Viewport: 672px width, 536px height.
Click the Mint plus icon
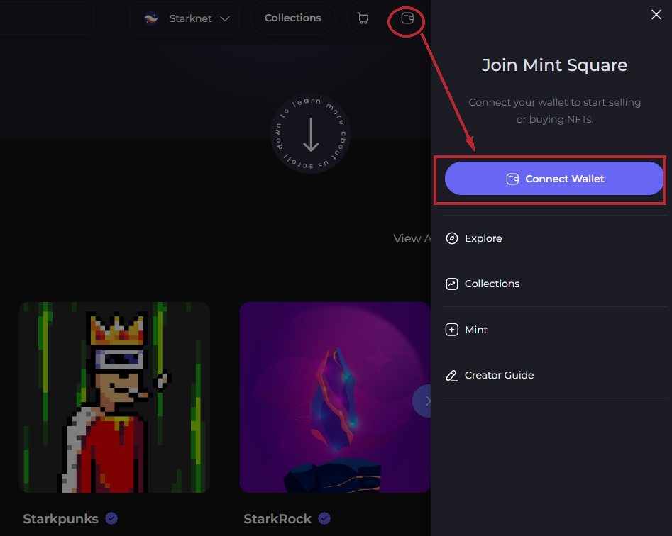[x=452, y=330]
